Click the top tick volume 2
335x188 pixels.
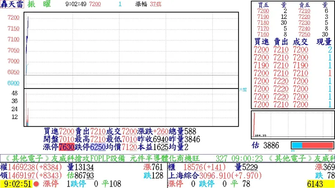click(x=330, y=50)
